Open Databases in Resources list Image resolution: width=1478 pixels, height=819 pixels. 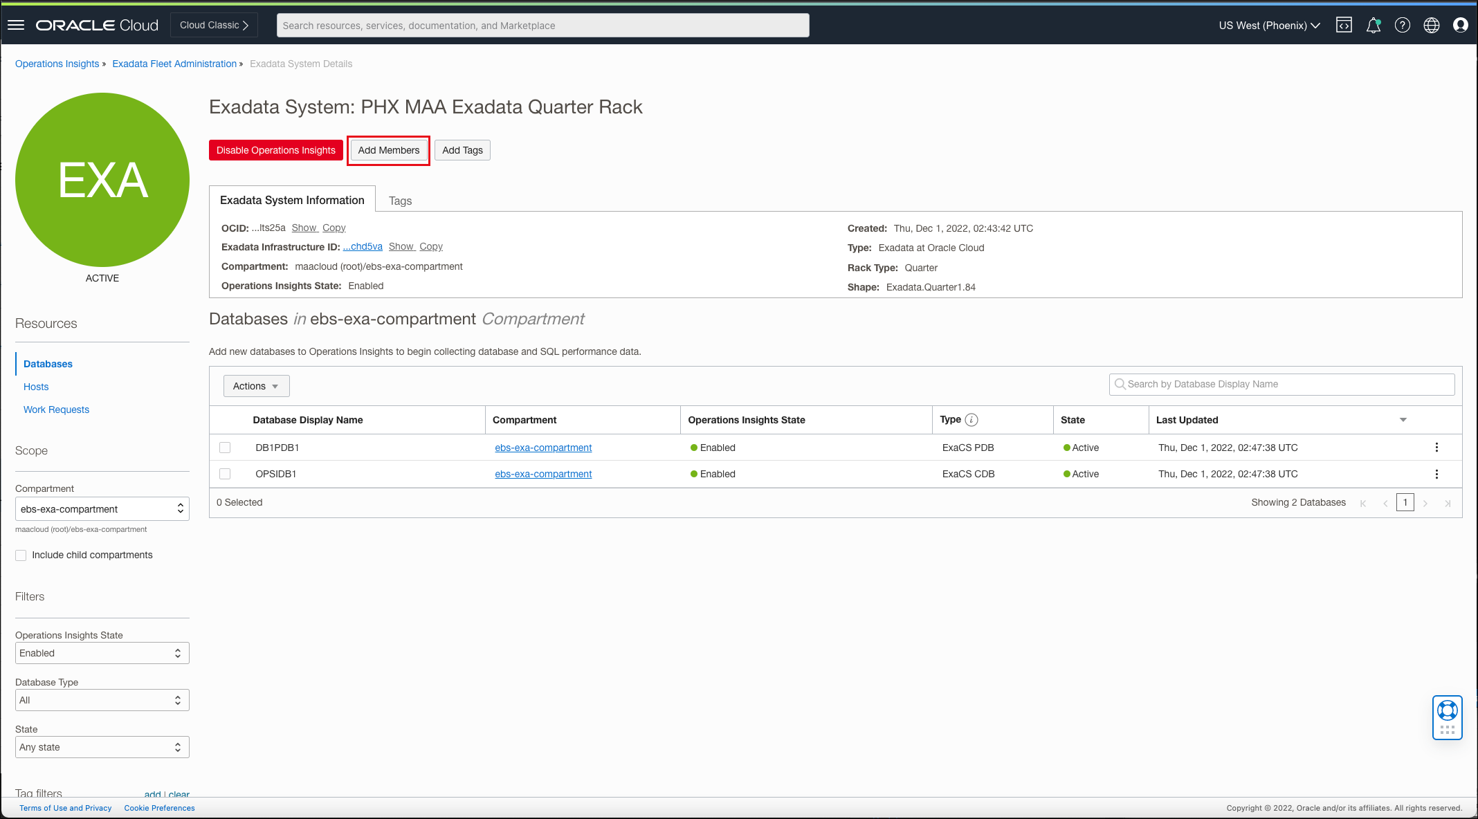pyautogui.click(x=48, y=364)
